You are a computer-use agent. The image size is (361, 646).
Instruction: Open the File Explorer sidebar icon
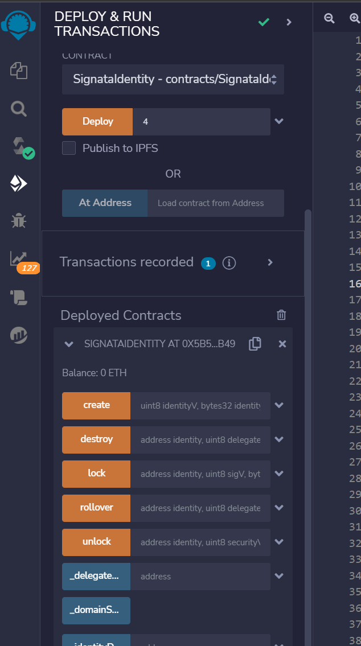pyautogui.click(x=19, y=71)
